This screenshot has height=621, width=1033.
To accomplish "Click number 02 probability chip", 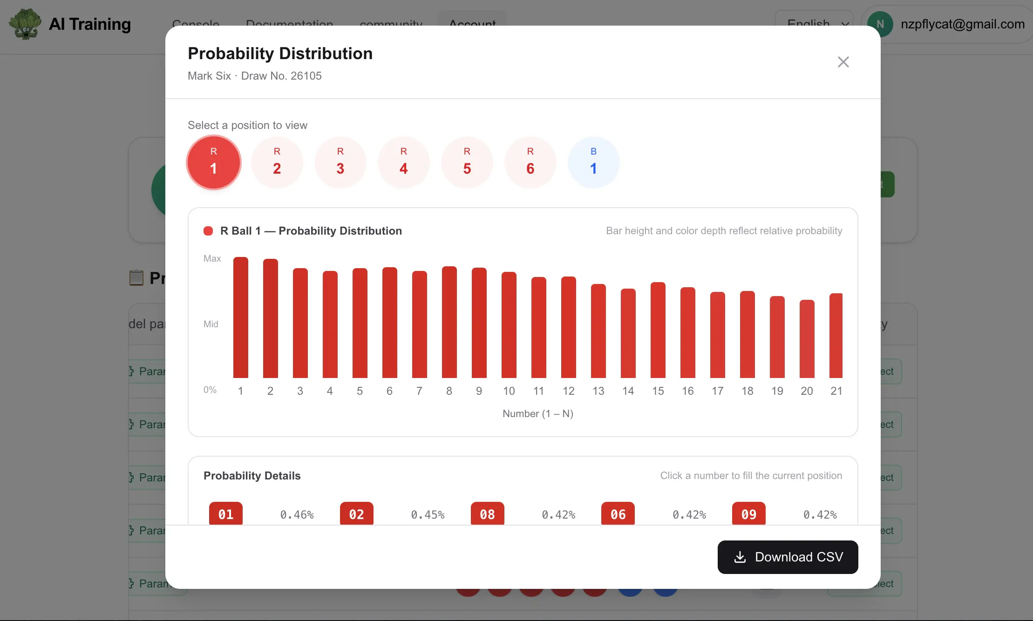I will [357, 513].
